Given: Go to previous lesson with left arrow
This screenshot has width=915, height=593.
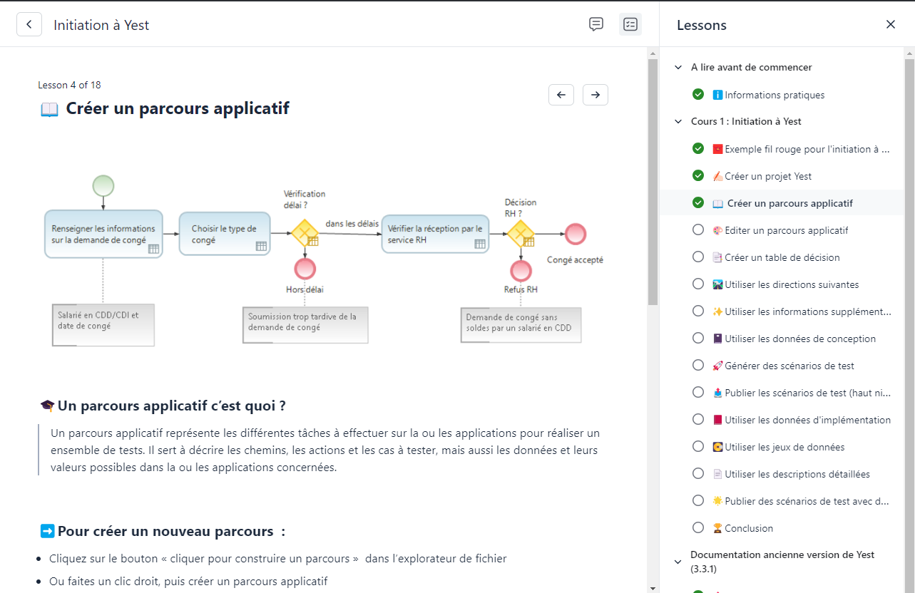Looking at the screenshot, I should click(561, 95).
